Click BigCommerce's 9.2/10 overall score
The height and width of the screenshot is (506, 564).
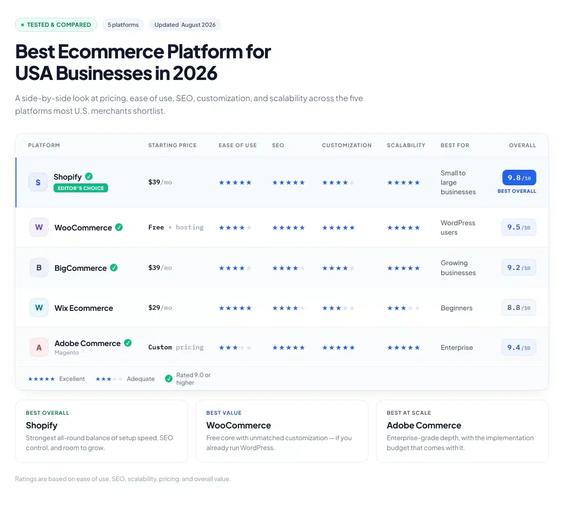(x=519, y=268)
